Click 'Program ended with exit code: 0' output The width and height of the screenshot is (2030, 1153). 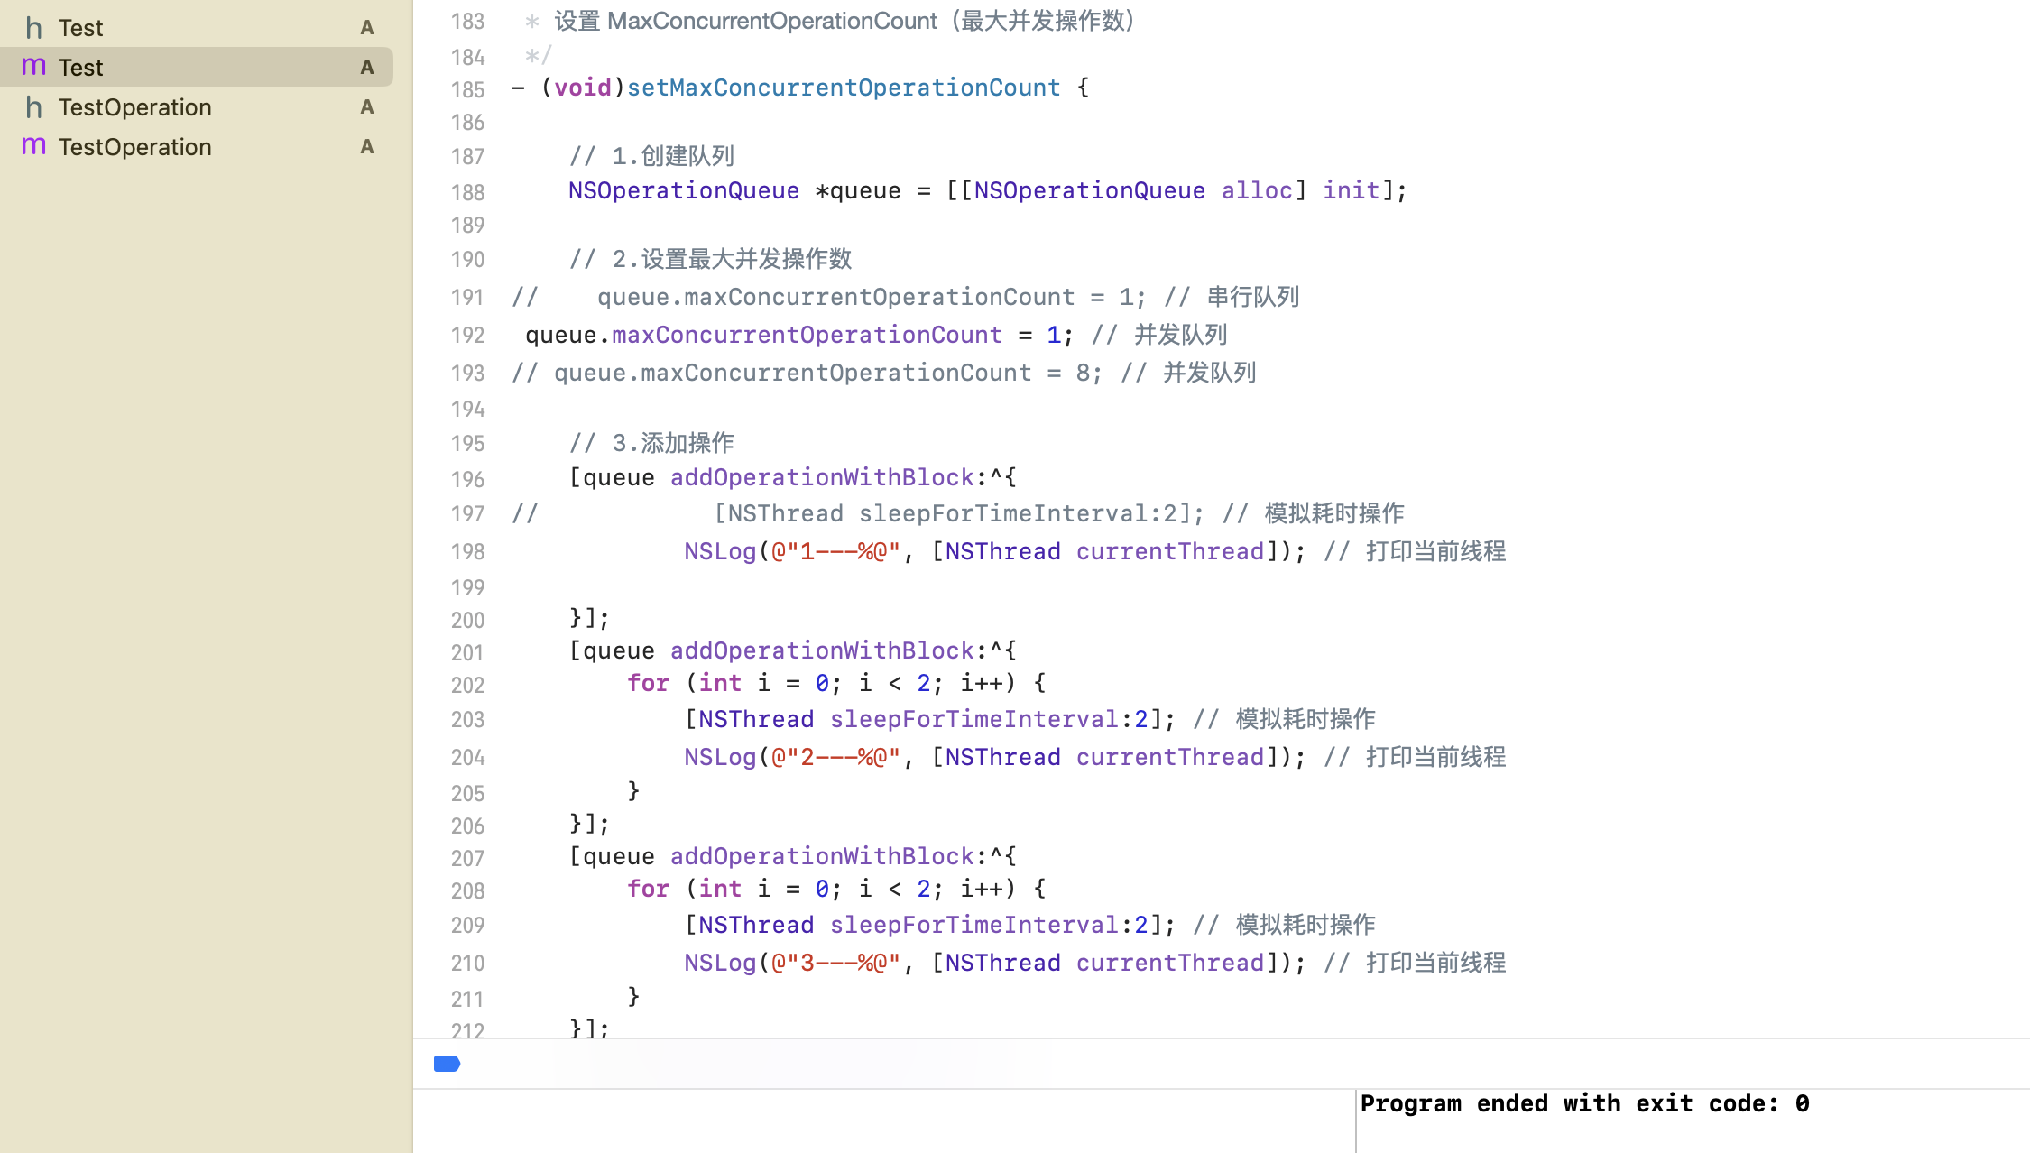pyautogui.click(x=1585, y=1103)
